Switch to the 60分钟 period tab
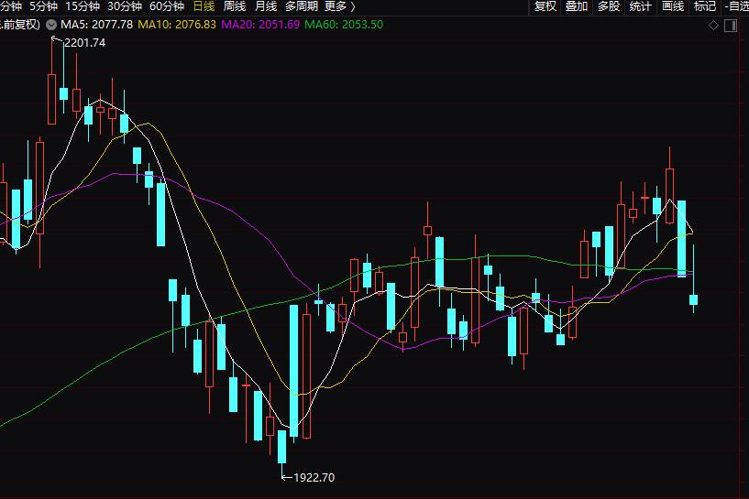Viewport: 749px width, 499px height. [x=167, y=6]
